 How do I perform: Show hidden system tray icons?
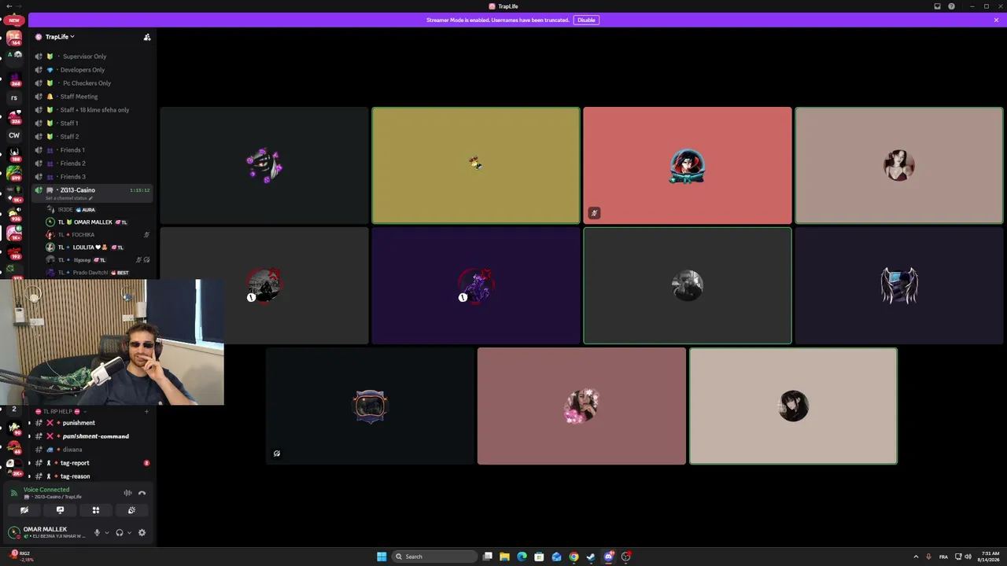pos(916,557)
